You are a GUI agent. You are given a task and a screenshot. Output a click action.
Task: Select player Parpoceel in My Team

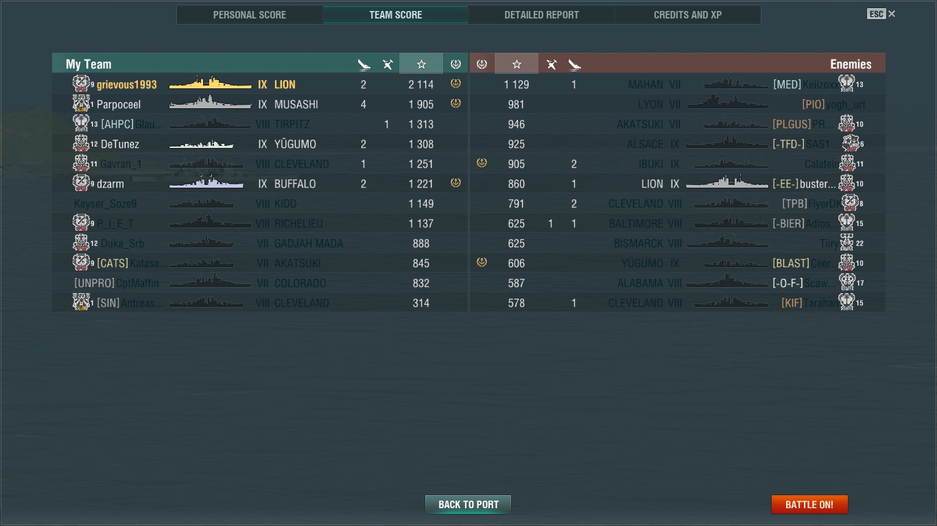pyautogui.click(x=119, y=104)
